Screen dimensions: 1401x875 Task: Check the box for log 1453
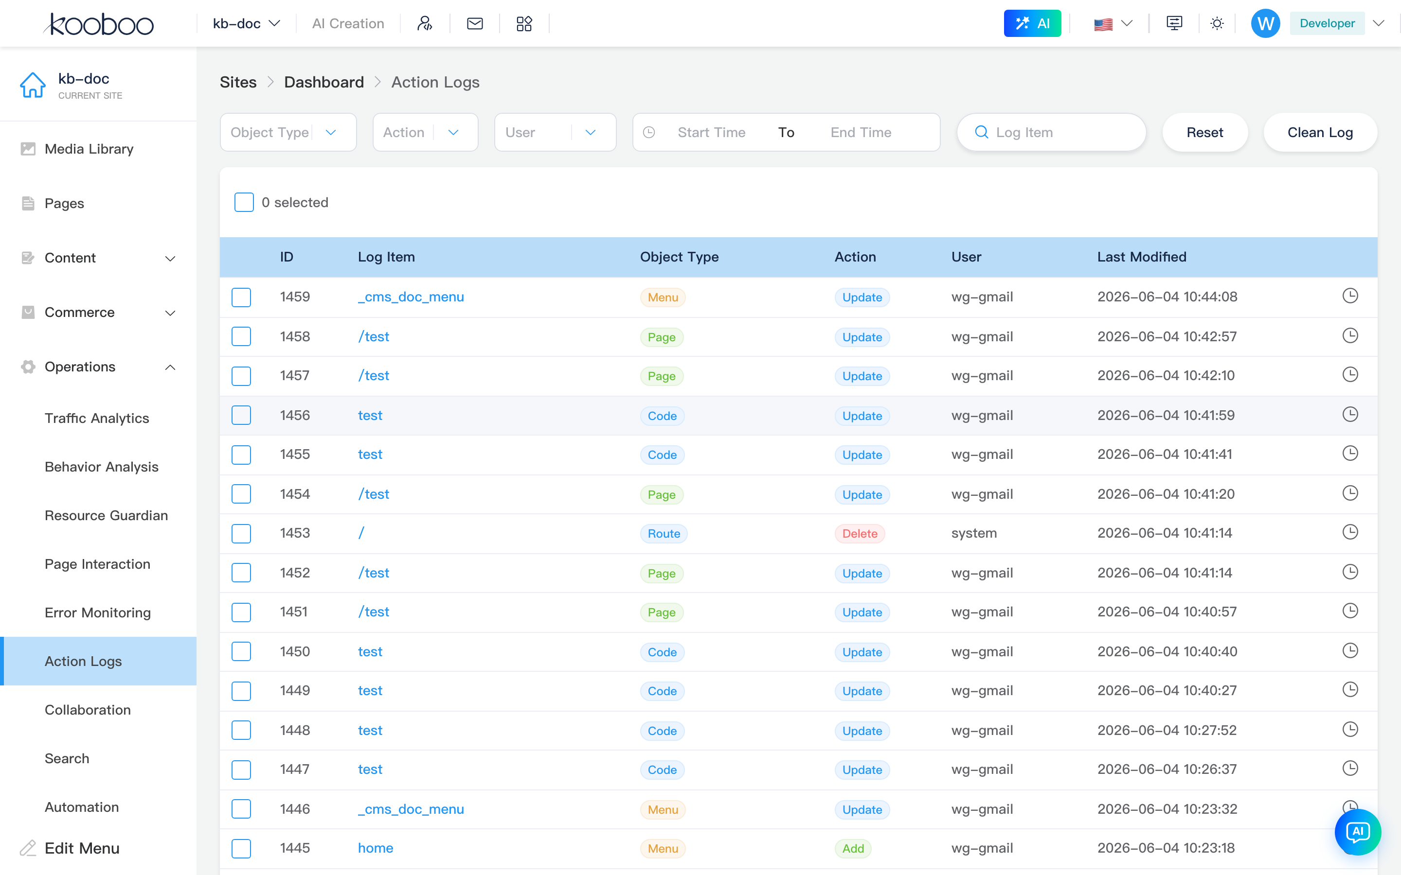tap(241, 533)
